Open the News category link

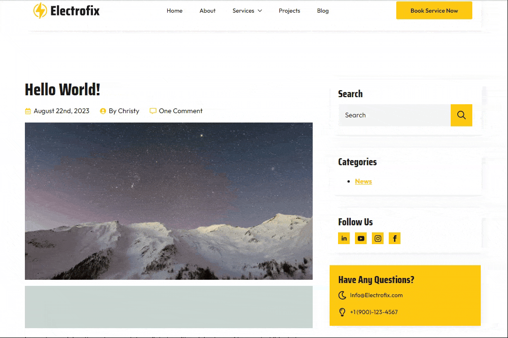363,181
